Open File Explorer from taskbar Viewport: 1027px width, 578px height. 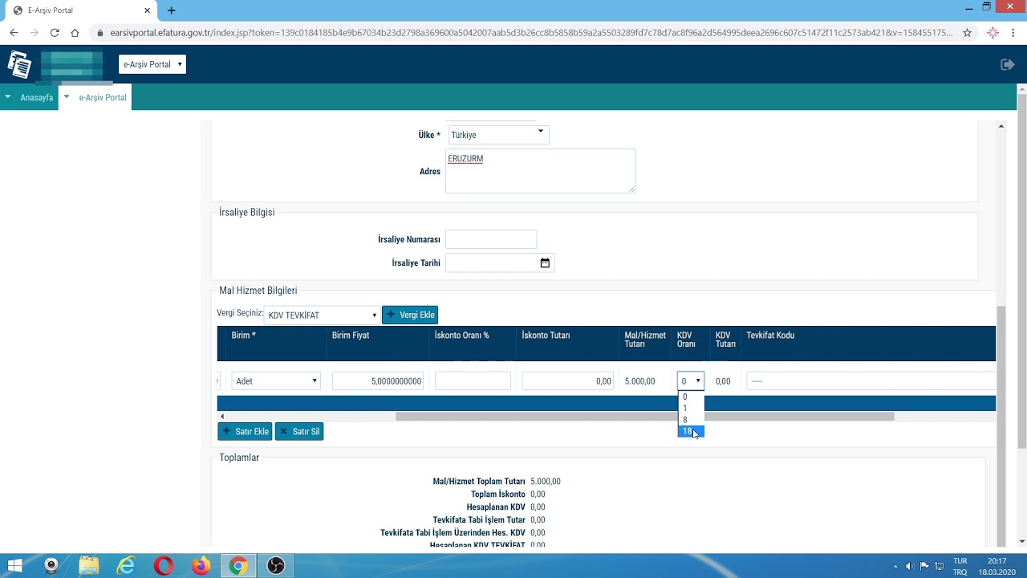point(88,566)
